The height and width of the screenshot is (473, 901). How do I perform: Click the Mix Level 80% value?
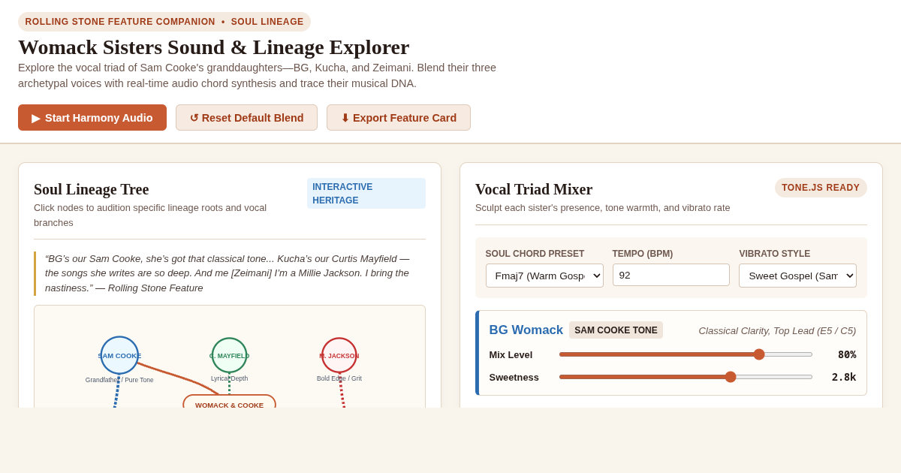[847, 354]
